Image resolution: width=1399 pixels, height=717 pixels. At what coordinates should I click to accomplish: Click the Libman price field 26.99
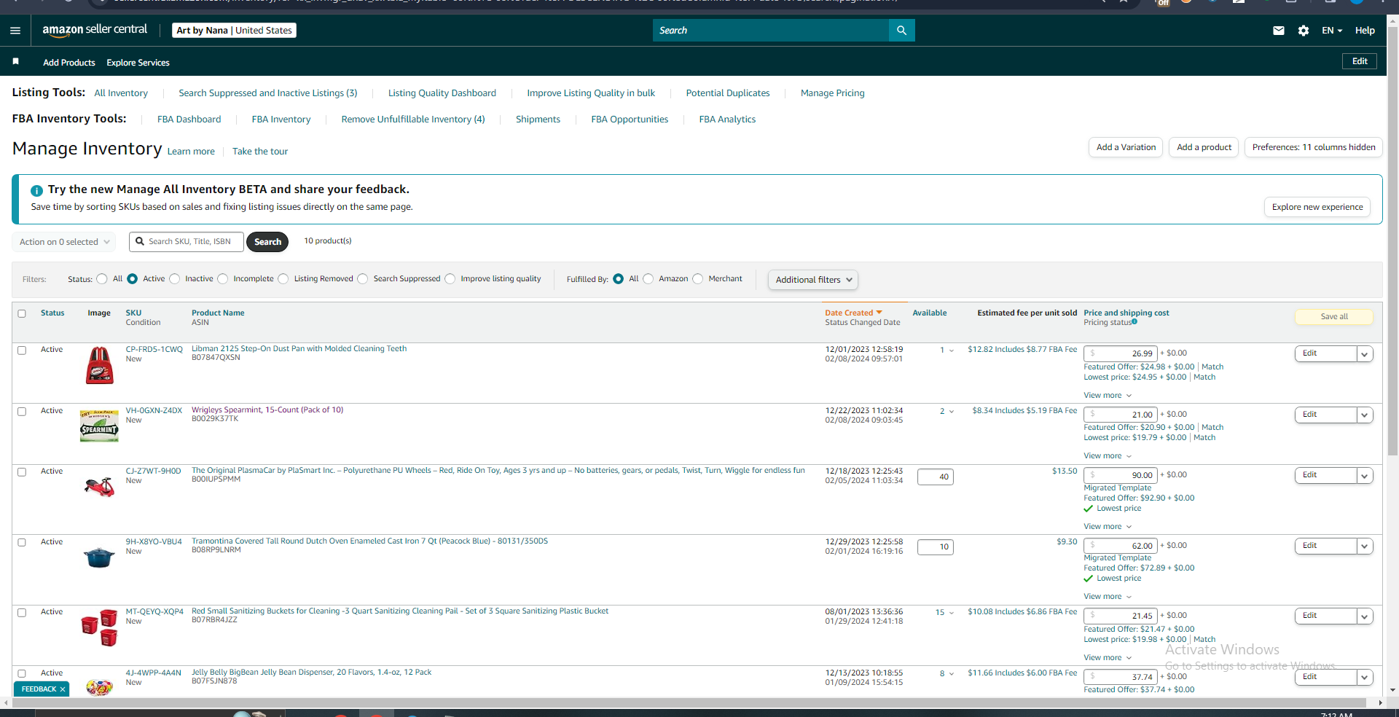pyautogui.click(x=1121, y=354)
